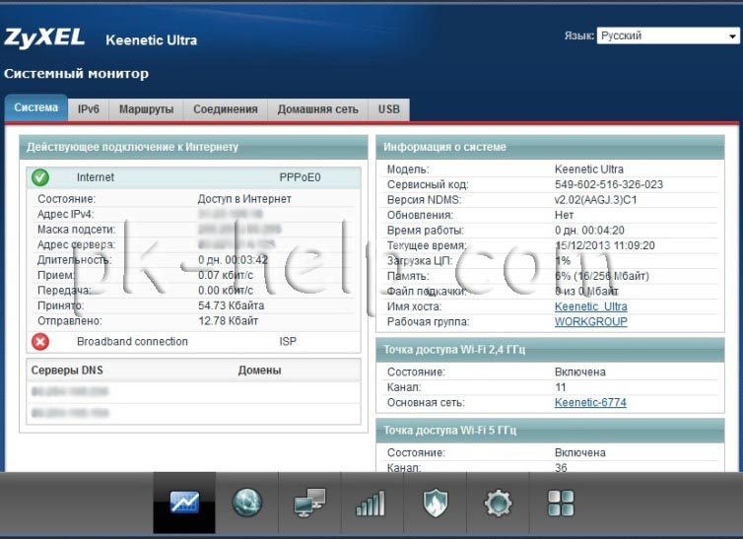This screenshot has width=743, height=539.
Task: Open the Маршруты tab
Action: pyautogui.click(x=147, y=109)
